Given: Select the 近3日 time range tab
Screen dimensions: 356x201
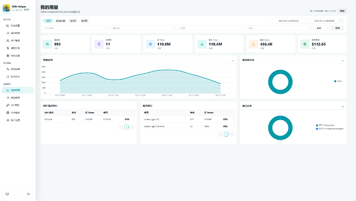Looking at the screenshot, I should click(x=73, y=21).
